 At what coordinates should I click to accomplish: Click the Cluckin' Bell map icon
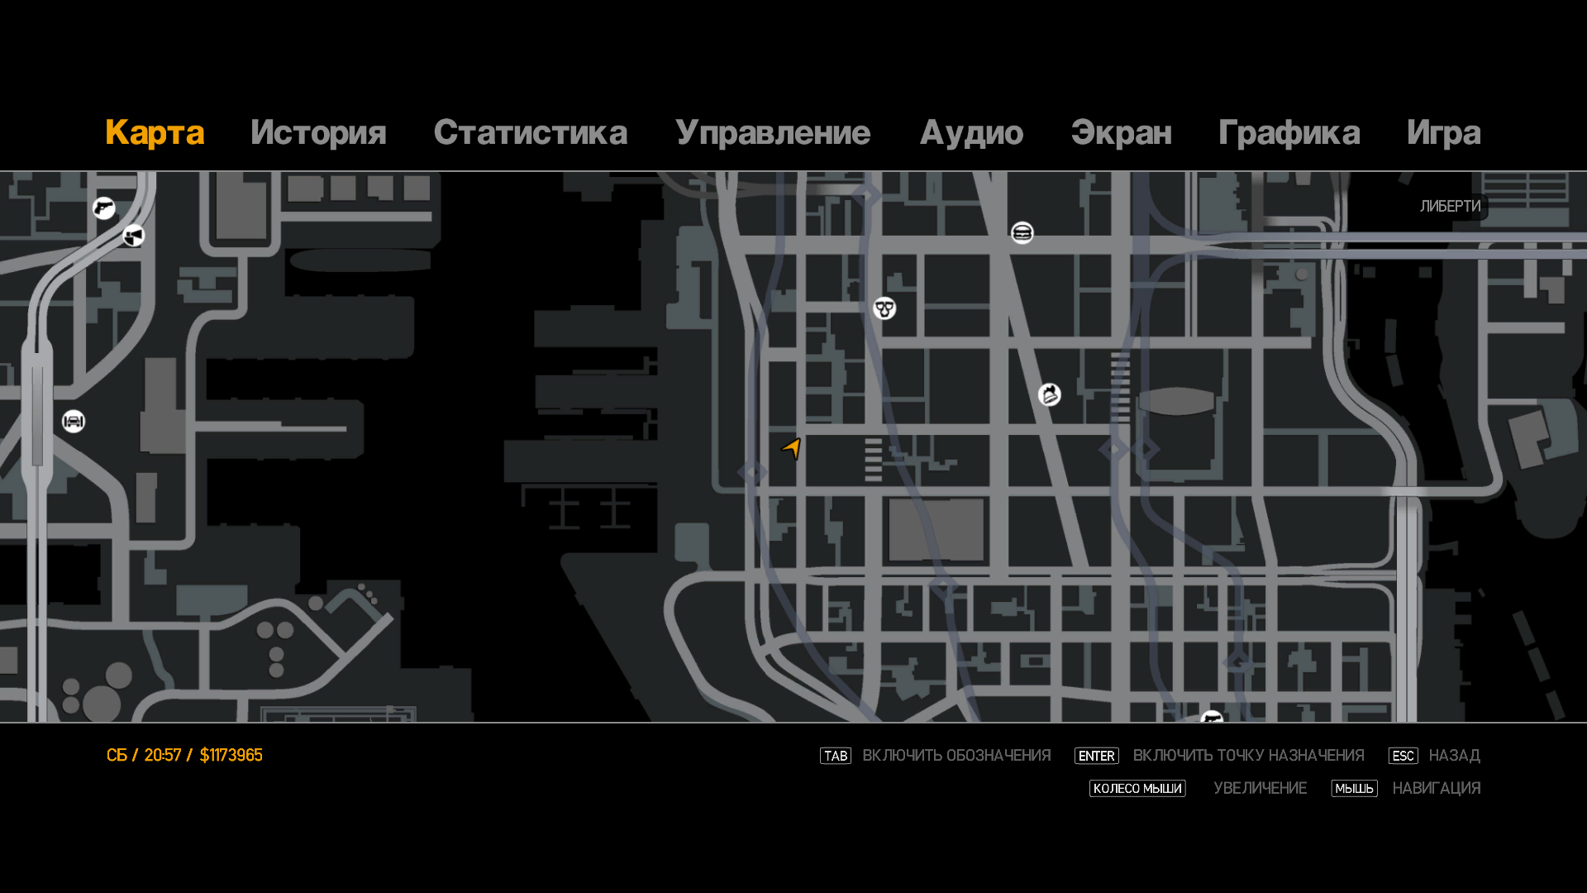(x=1050, y=394)
